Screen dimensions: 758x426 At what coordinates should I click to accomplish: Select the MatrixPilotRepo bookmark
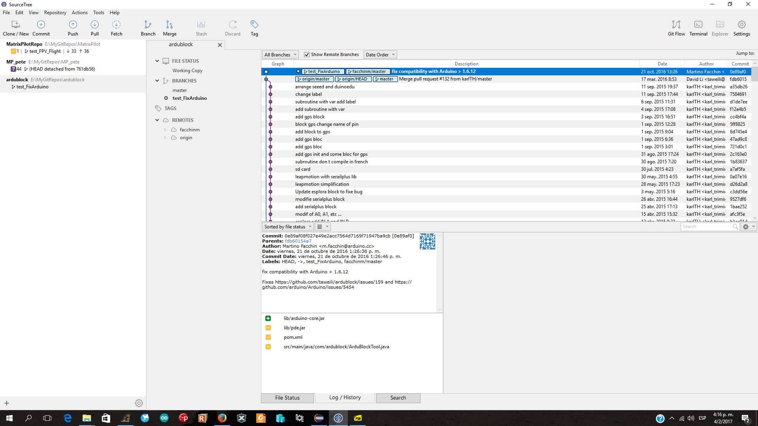(73, 48)
